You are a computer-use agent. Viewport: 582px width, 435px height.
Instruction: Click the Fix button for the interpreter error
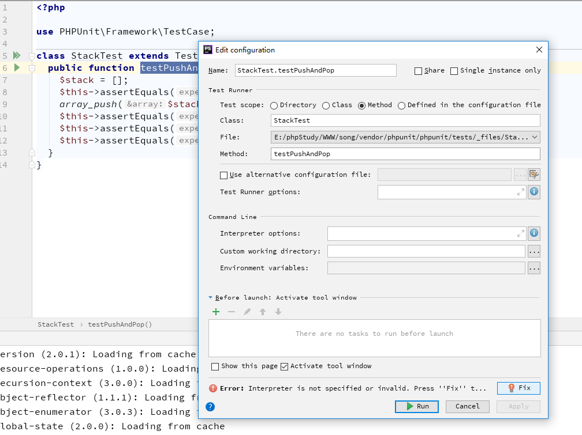pyautogui.click(x=518, y=388)
